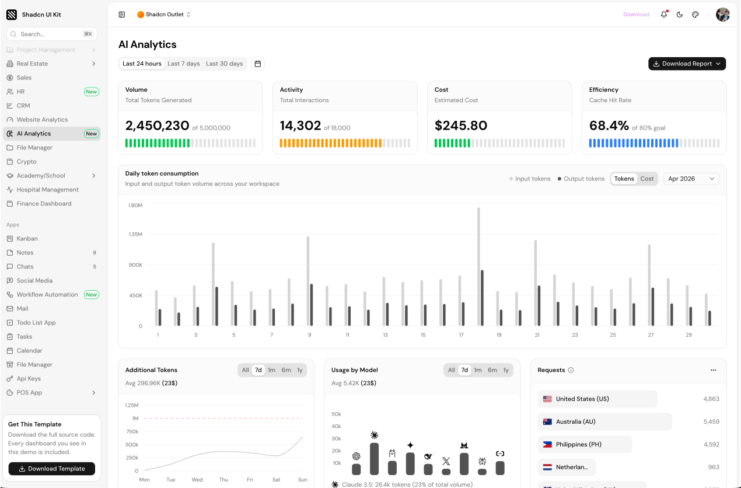Click Download Template button

tap(52, 468)
